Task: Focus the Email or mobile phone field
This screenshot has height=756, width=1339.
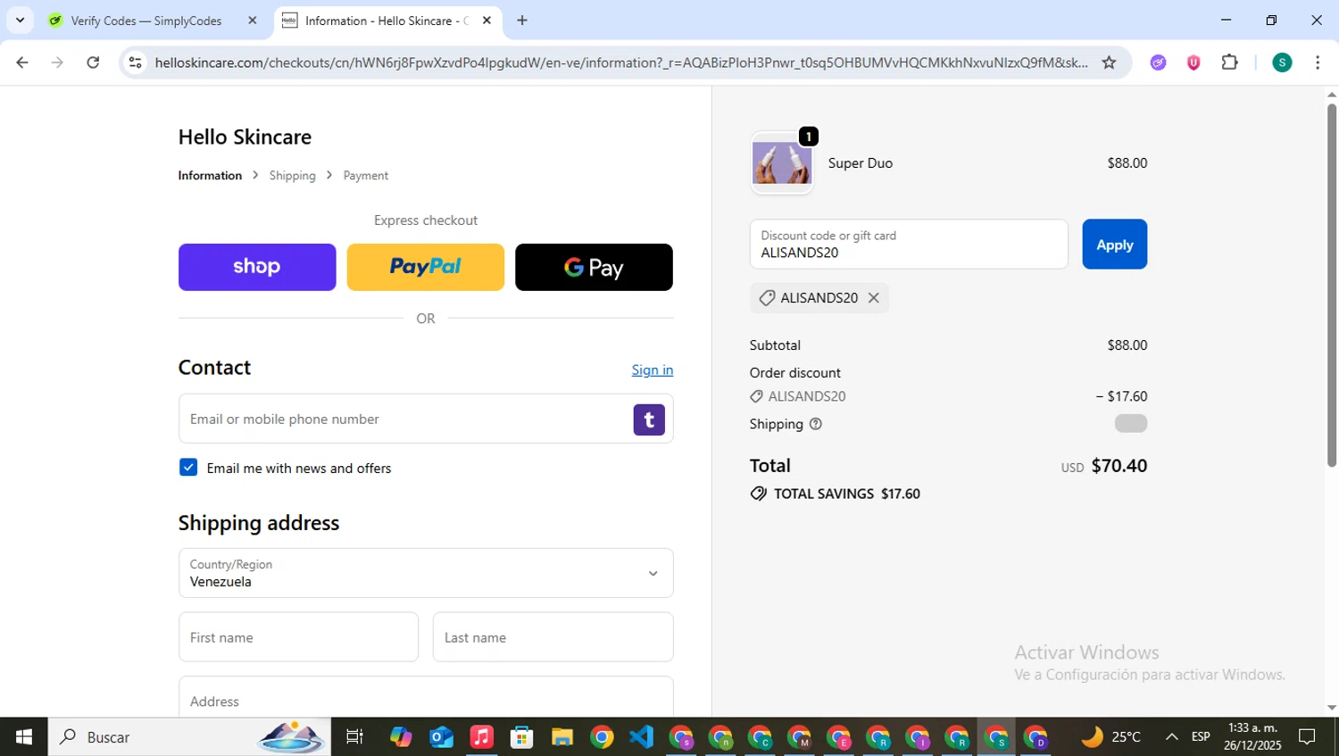Action: (426, 419)
